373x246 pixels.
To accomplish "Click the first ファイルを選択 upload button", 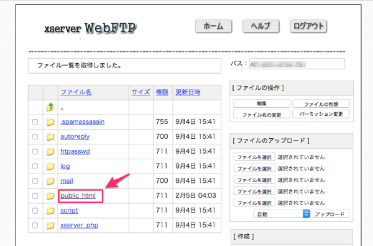I will pyautogui.click(x=254, y=157).
